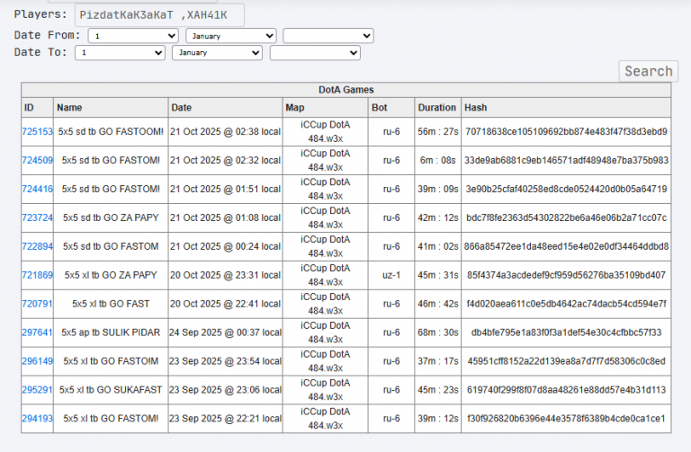
Task: Open the Date To day dropdown
Action: 120,52
